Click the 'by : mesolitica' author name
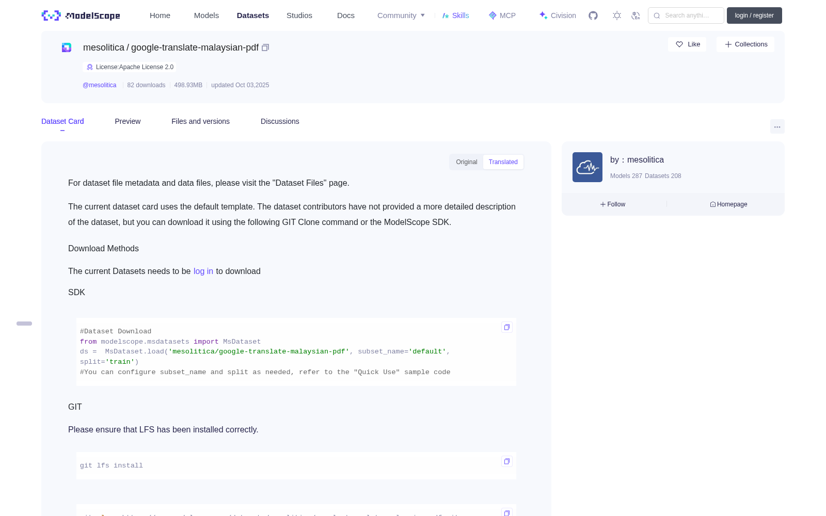Viewport: 826px width, 516px height. [637, 160]
